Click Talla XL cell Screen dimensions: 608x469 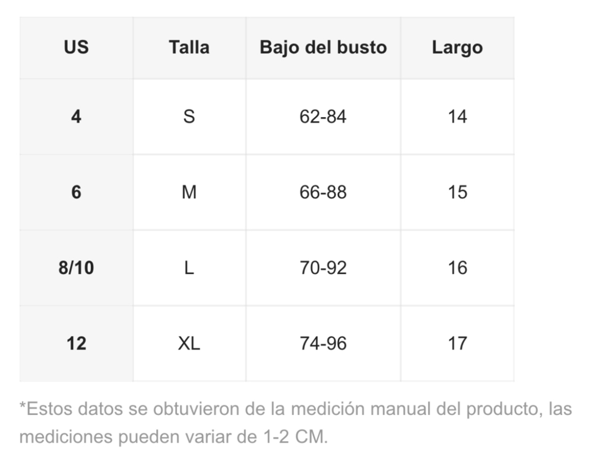[189, 344]
